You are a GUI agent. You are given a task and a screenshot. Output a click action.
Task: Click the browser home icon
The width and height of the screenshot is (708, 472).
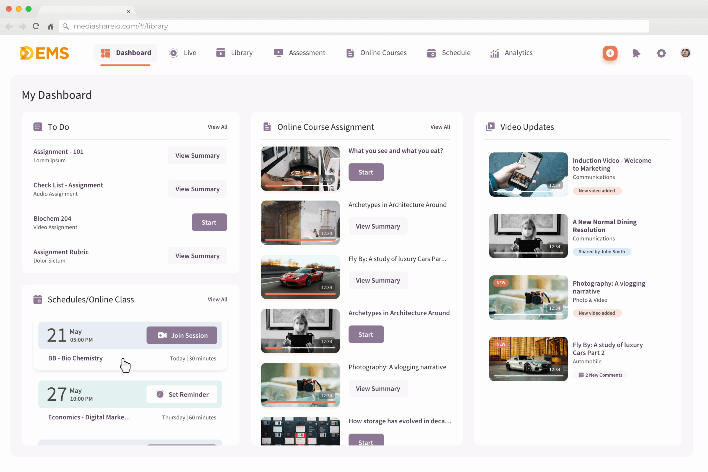point(51,27)
